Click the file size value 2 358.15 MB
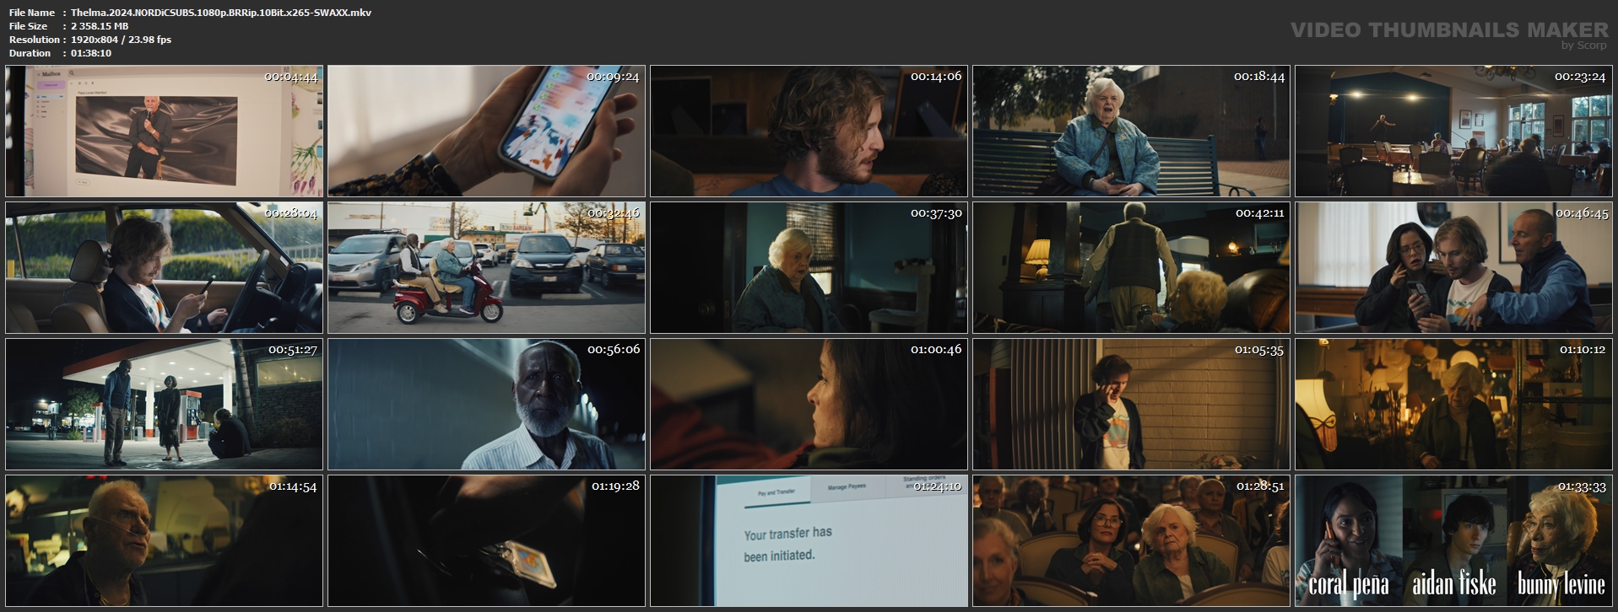Screen dimensions: 1618x612 100,26
